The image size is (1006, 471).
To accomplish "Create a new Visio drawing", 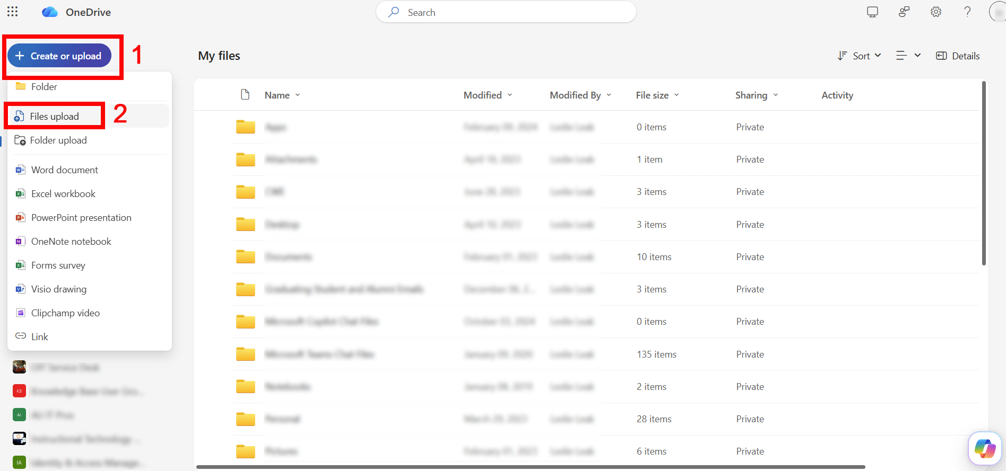I will coord(90,289).
